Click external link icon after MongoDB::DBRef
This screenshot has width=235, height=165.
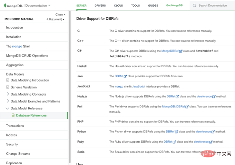point(187,107)
